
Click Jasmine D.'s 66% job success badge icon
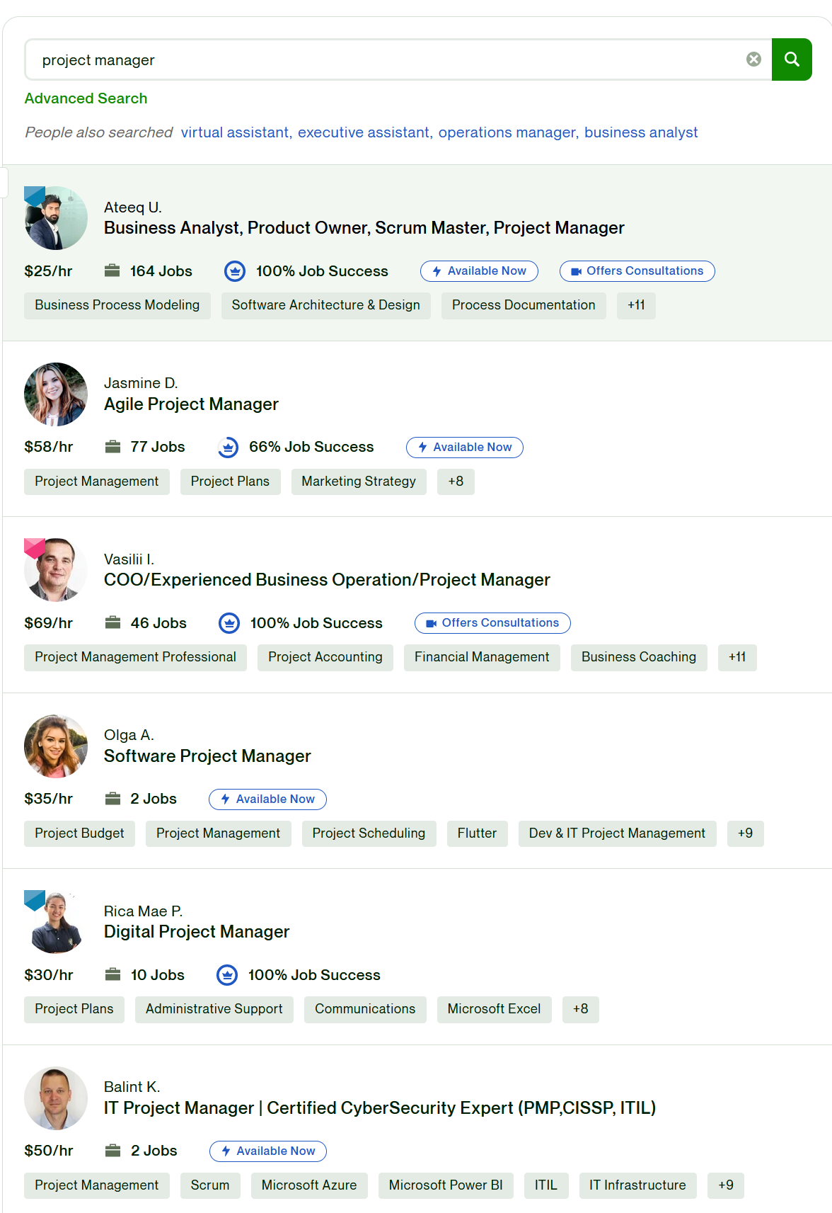228,448
